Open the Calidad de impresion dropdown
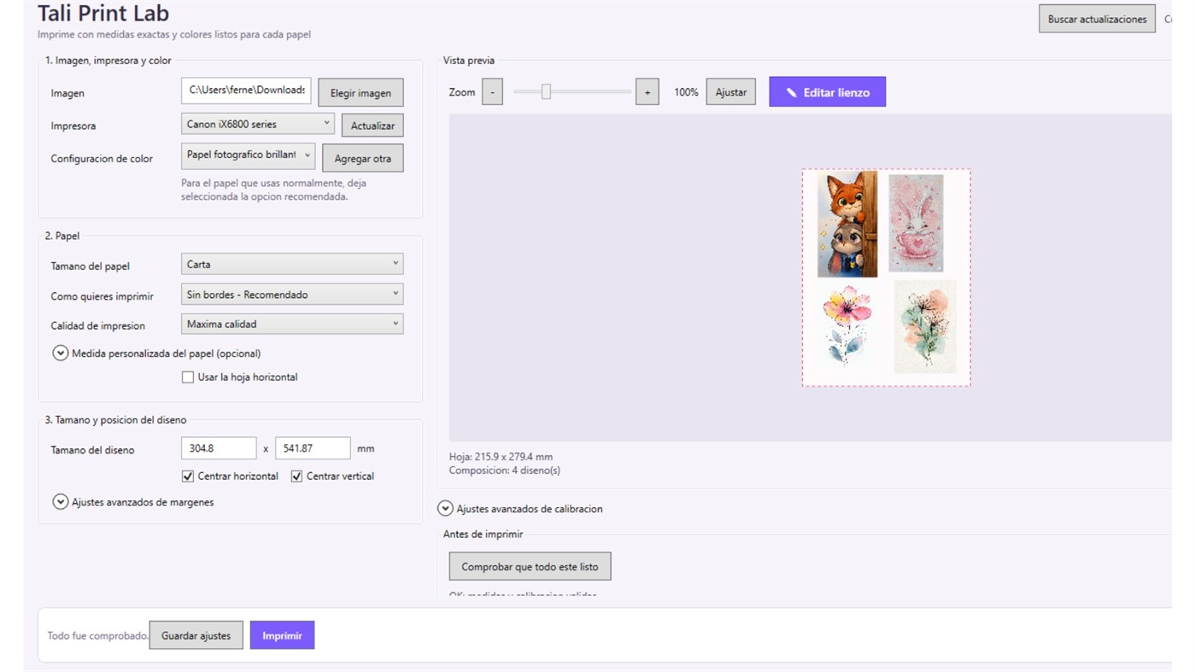 292,324
